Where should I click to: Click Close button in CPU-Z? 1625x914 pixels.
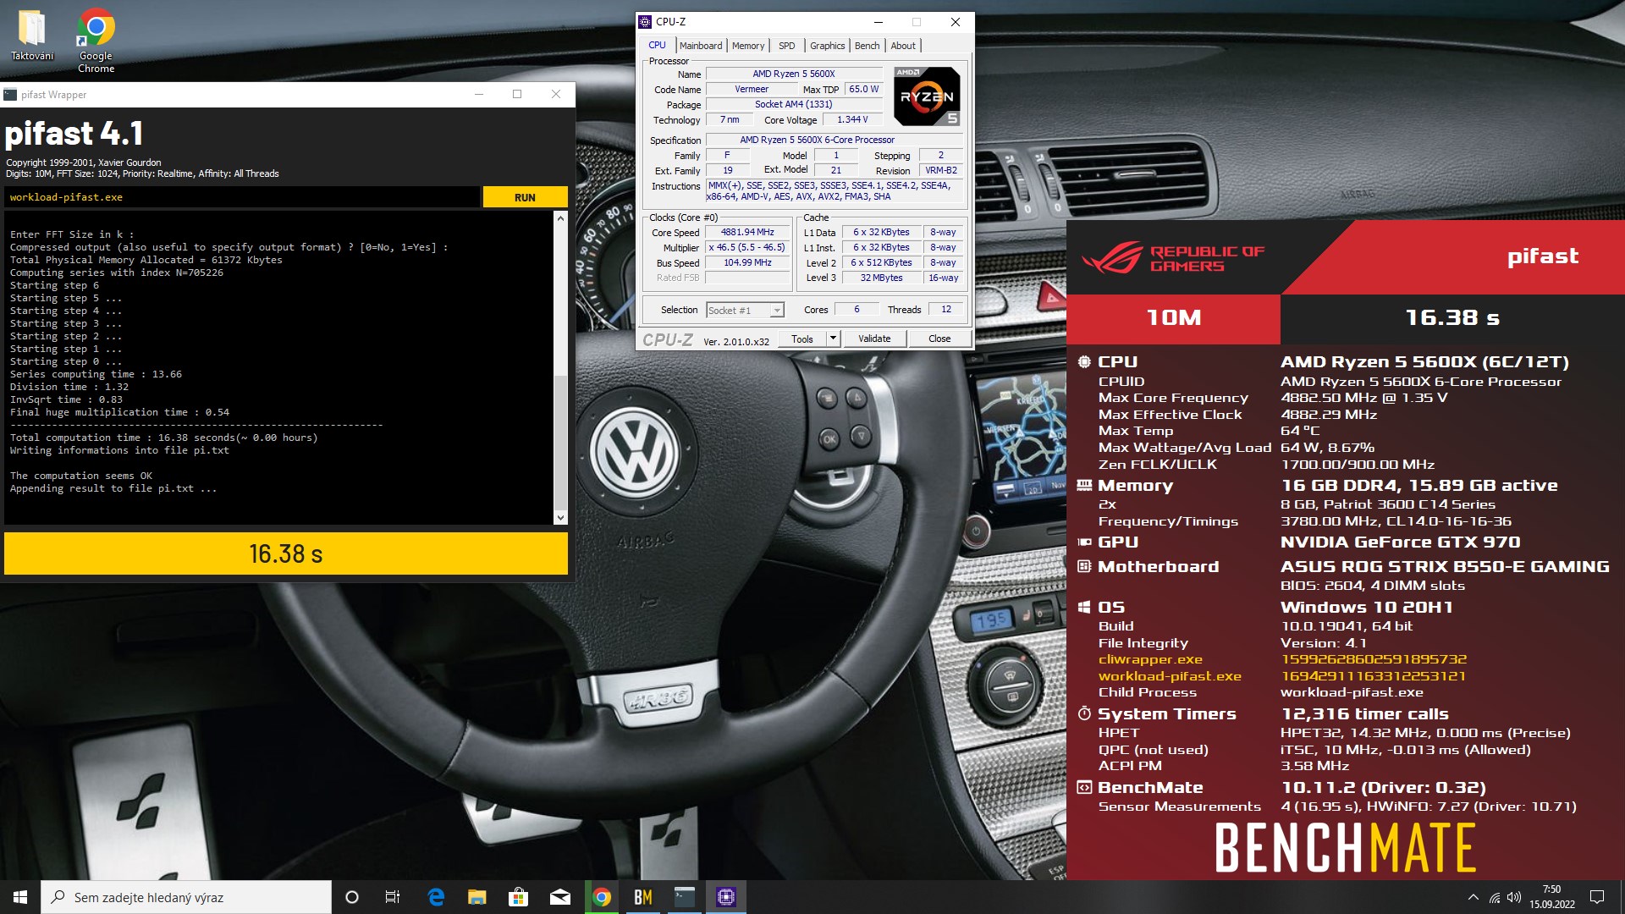point(939,339)
